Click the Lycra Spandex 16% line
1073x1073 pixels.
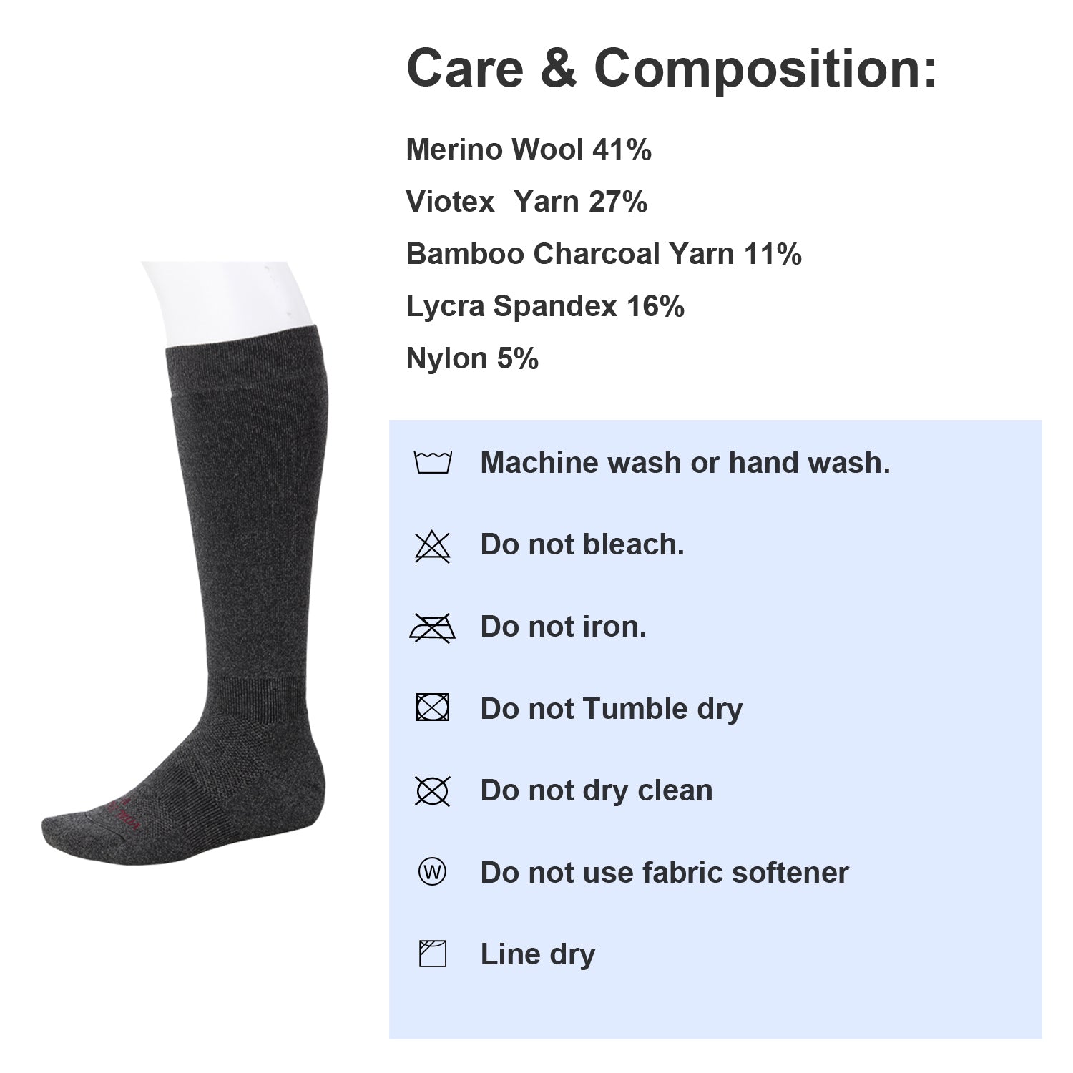545,306
